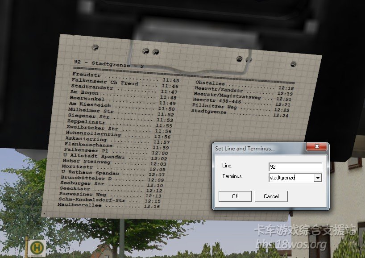Close the Set Line and Terminus dialog

coord(316,146)
